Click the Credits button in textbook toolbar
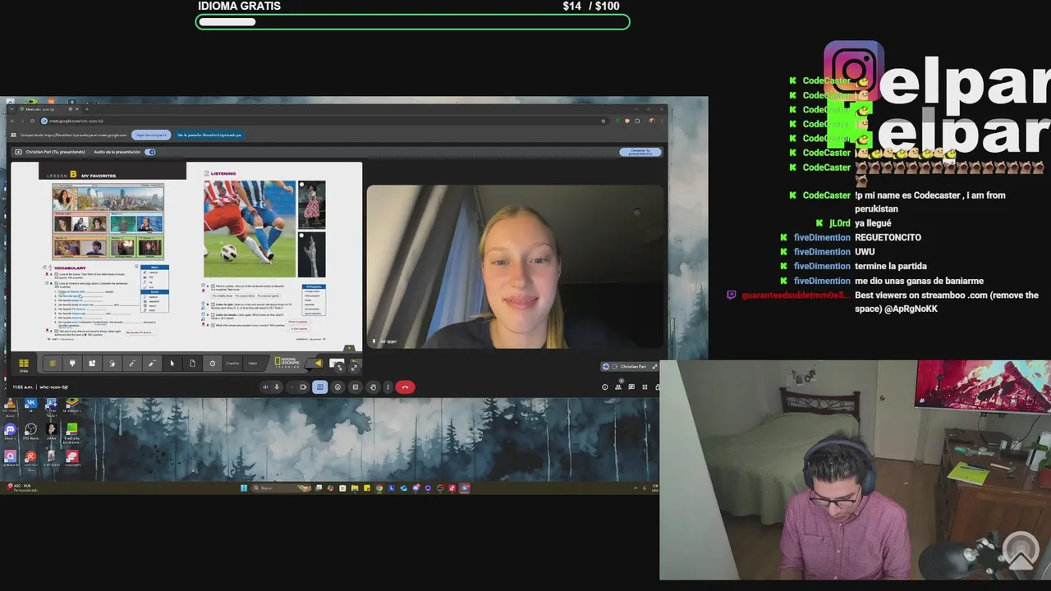This screenshot has width=1051, height=591. 232,364
